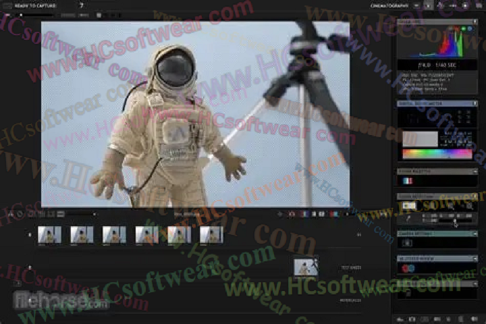The image size is (486, 324).
Task: Click the READY TO CAPTURE status text
Action: click(x=36, y=5)
